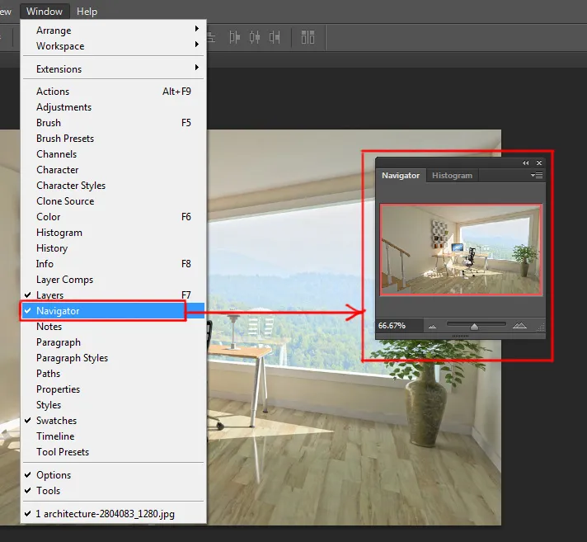
Task: Click the distribute left edges icon
Action: 235,37
